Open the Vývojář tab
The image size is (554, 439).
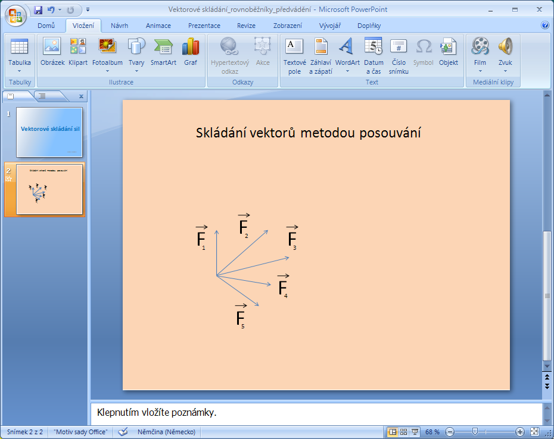click(330, 26)
